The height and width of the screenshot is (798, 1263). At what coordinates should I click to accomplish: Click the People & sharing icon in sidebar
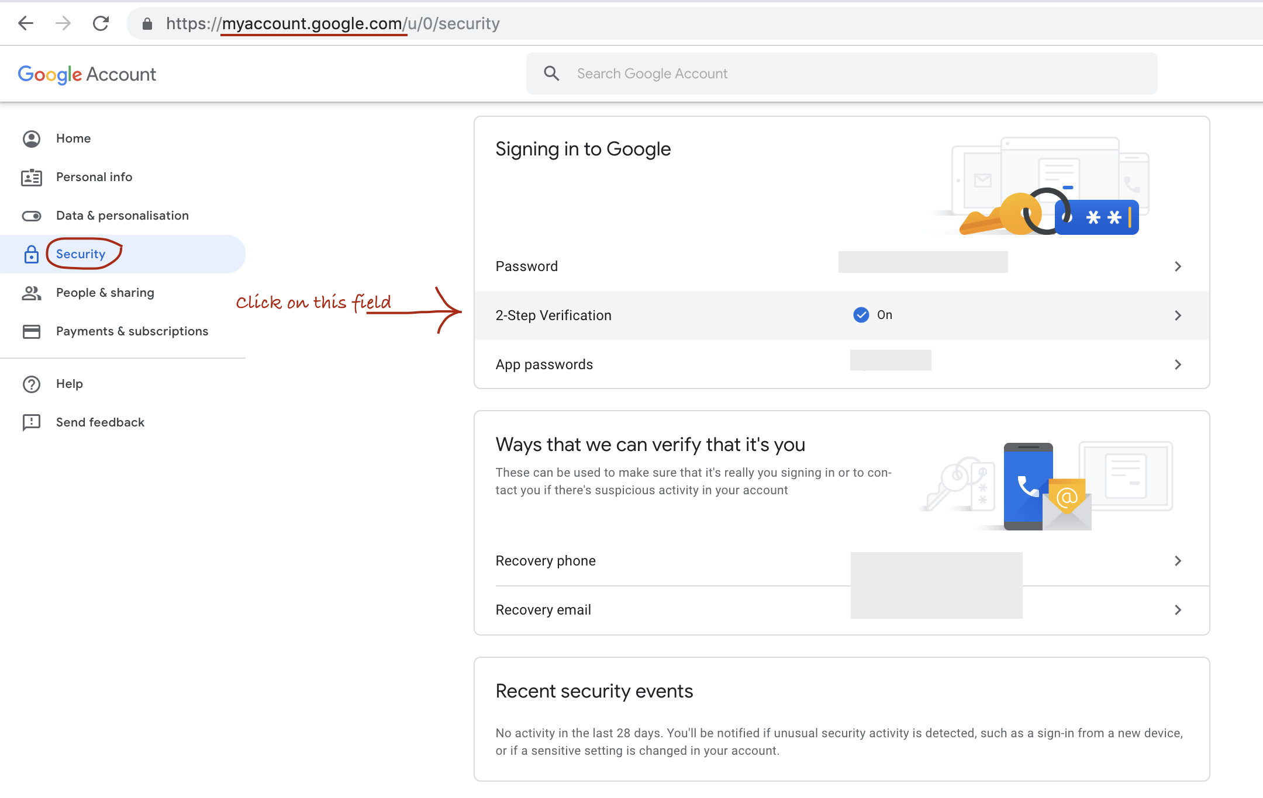coord(30,292)
